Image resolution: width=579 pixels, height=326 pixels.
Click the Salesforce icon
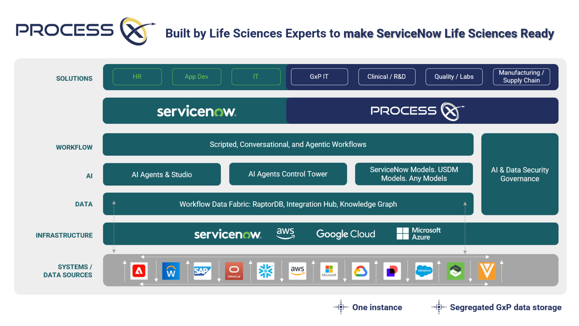point(424,271)
